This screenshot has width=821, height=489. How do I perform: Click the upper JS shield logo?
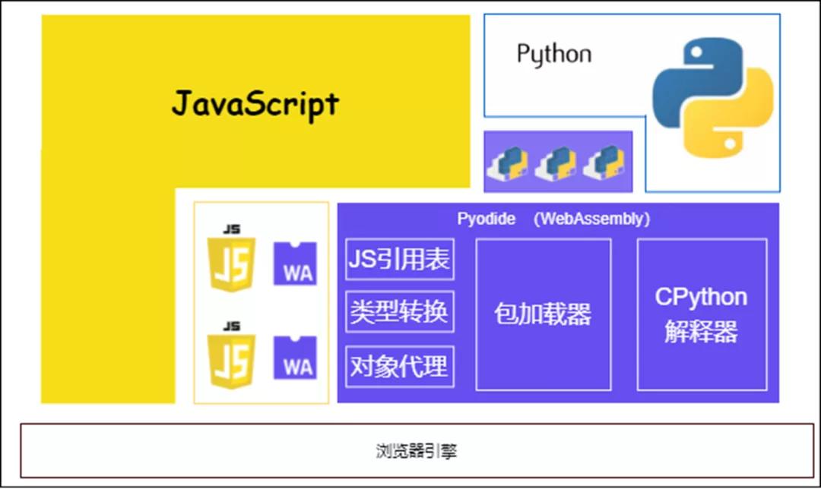233,262
